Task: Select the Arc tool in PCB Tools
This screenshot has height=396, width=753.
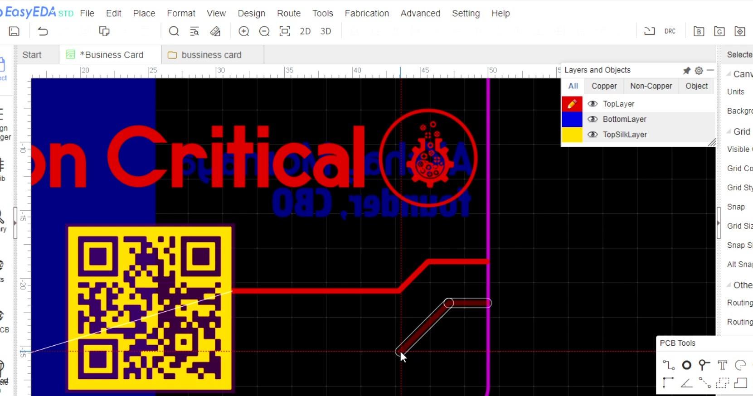Action: tap(740, 365)
